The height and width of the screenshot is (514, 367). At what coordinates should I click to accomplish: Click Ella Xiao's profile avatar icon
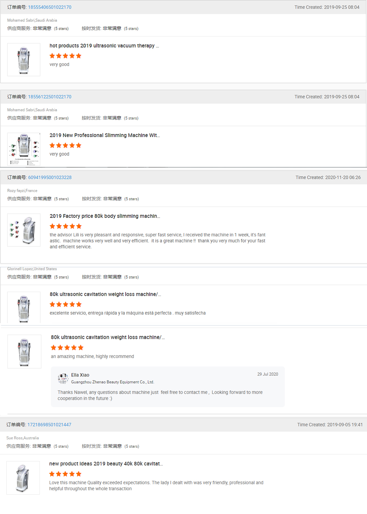(x=63, y=378)
